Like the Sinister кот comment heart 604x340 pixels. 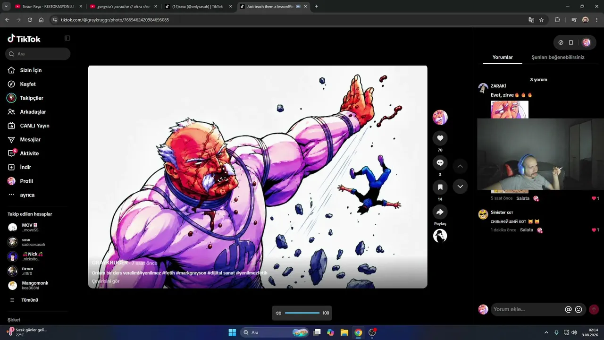click(x=594, y=230)
